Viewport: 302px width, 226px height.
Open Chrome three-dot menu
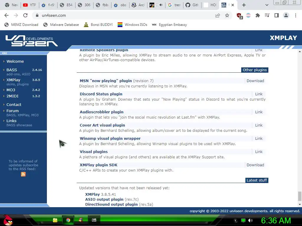click(296, 15)
